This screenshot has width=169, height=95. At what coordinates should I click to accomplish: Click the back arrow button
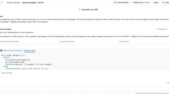2,2
